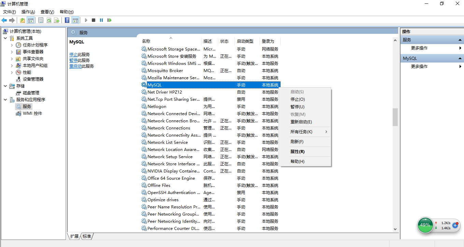Click the Stop service square icon

point(94,20)
